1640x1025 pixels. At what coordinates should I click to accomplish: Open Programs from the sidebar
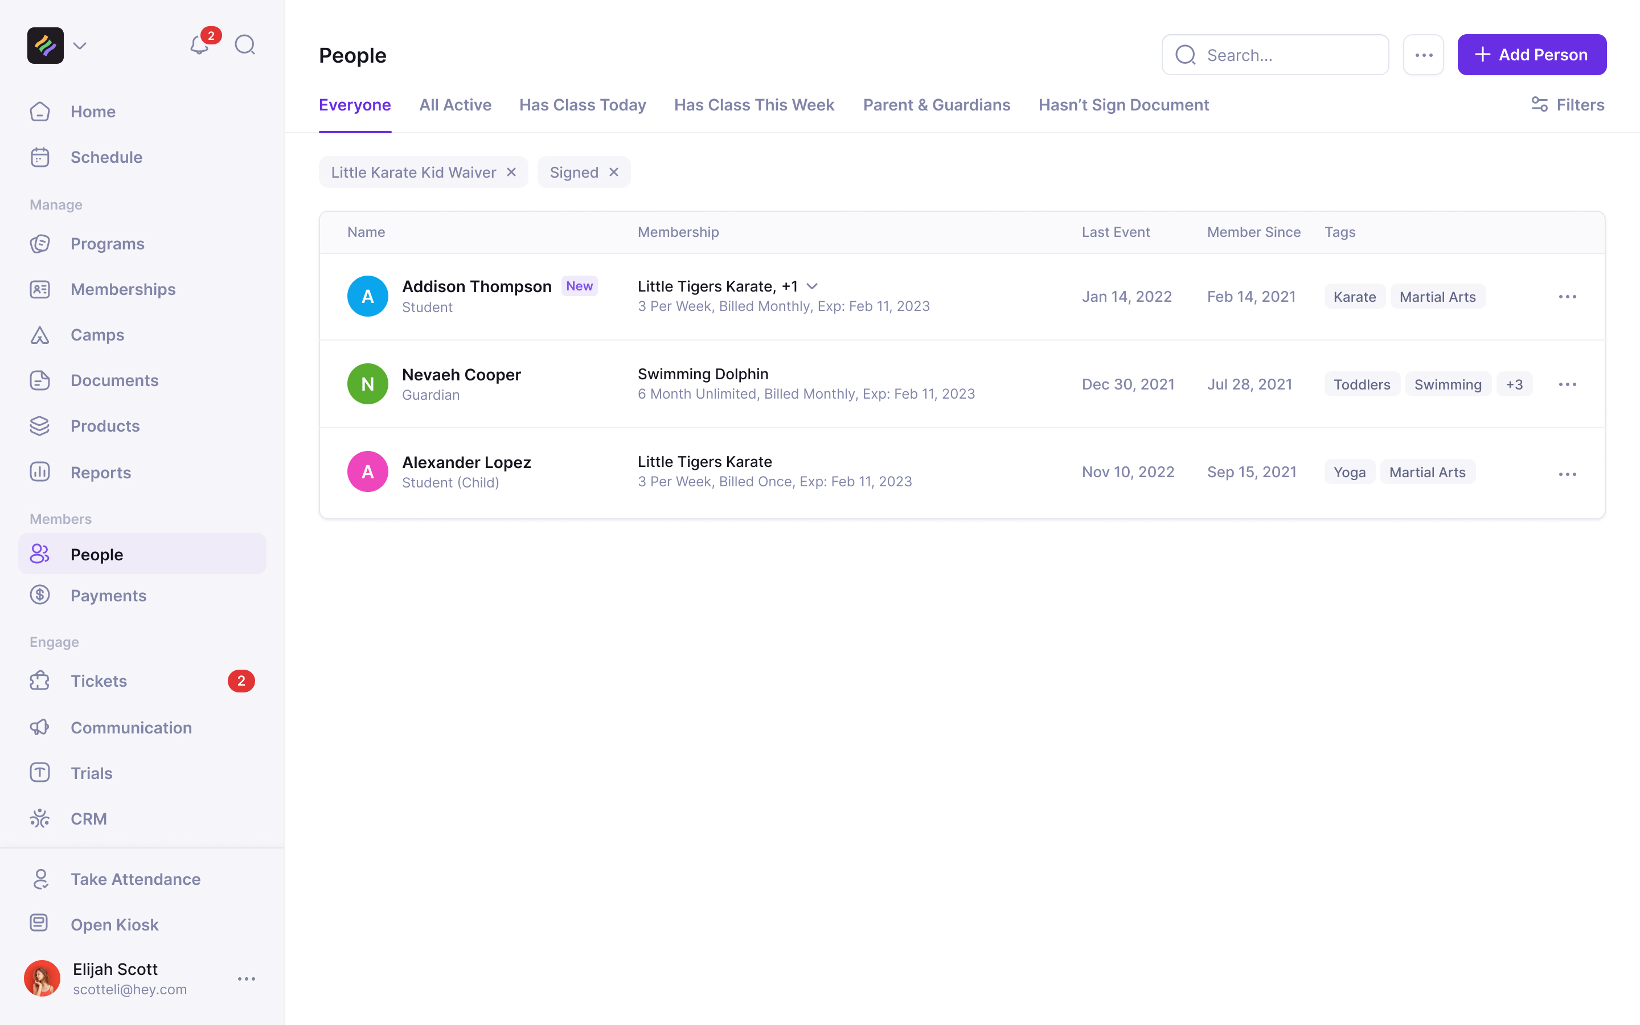[107, 244]
